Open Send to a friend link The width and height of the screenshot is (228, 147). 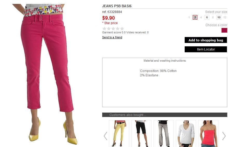[112, 37]
